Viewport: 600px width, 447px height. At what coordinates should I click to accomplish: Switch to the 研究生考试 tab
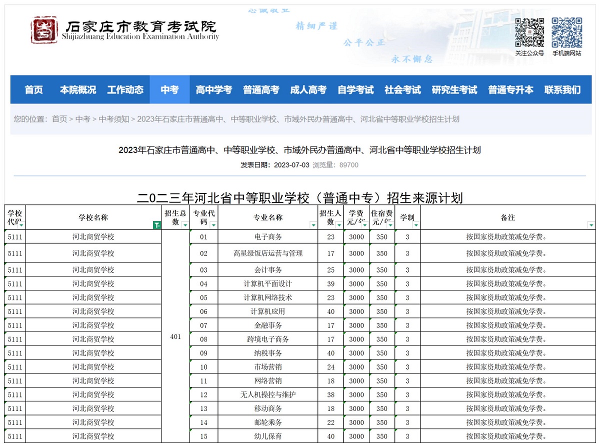pos(454,89)
